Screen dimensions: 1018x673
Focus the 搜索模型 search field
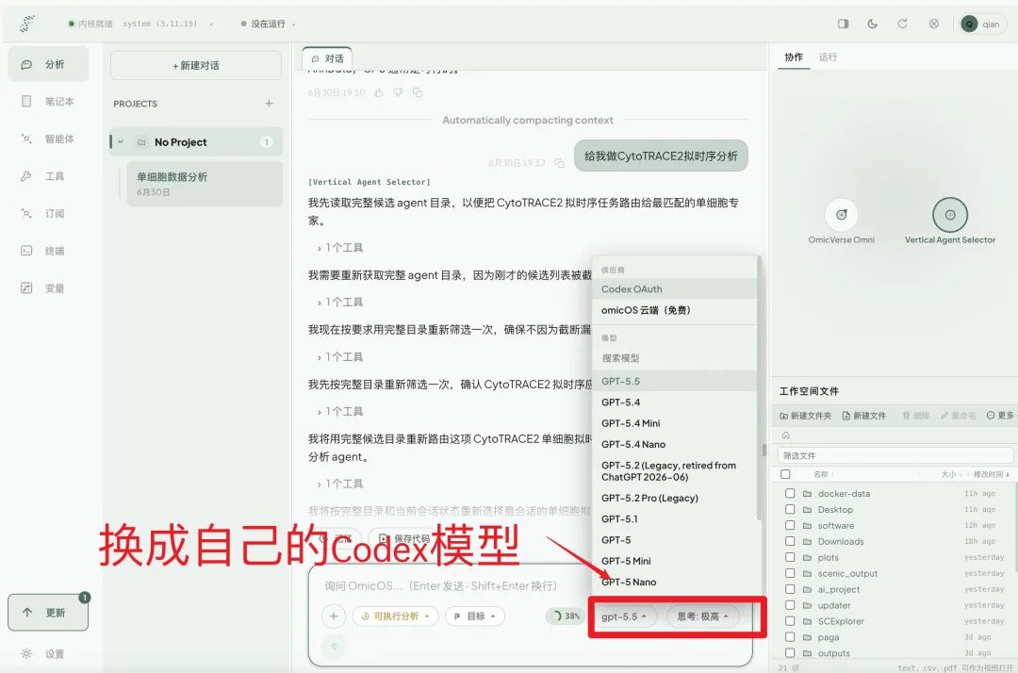pos(675,357)
